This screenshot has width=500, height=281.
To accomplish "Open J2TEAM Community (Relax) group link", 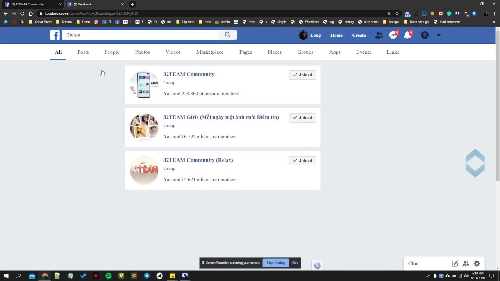I will point(198,160).
